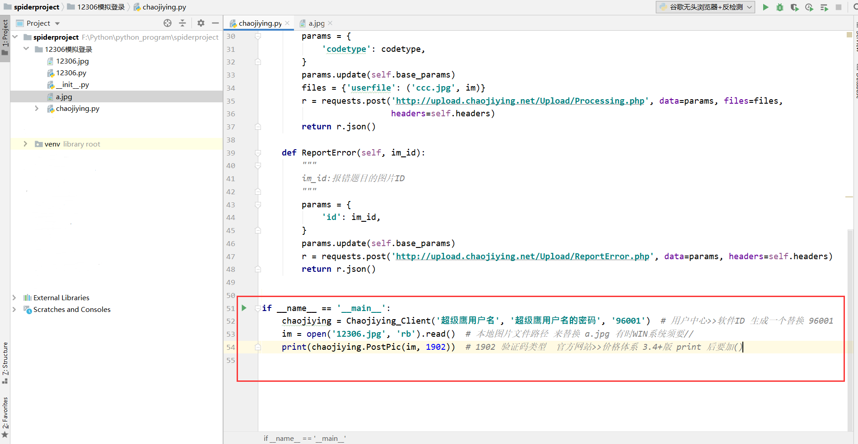Run the current configuration with the green play button

(765, 7)
